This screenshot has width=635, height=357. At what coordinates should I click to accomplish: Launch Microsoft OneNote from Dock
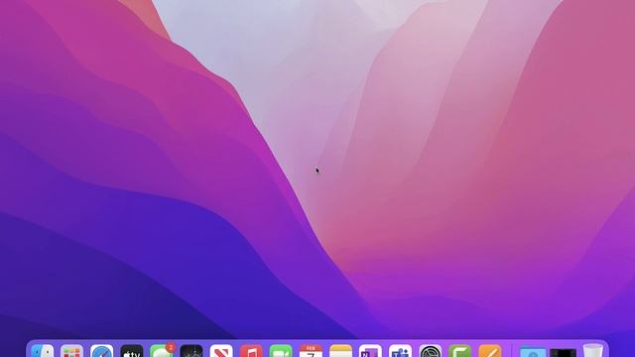pyautogui.click(x=370, y=351)
